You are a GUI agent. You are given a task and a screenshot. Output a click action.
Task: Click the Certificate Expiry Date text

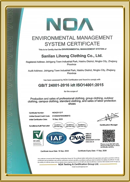pyautogui.click(x=92, y=151)
